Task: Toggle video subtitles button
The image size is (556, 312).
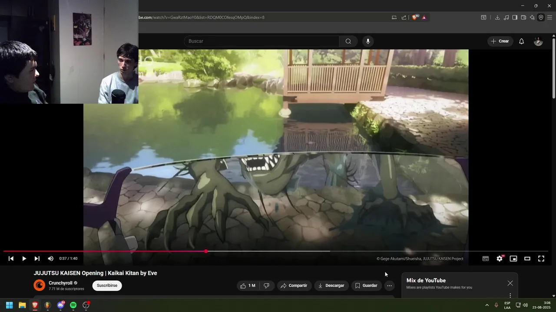Action: click(486, 259)
